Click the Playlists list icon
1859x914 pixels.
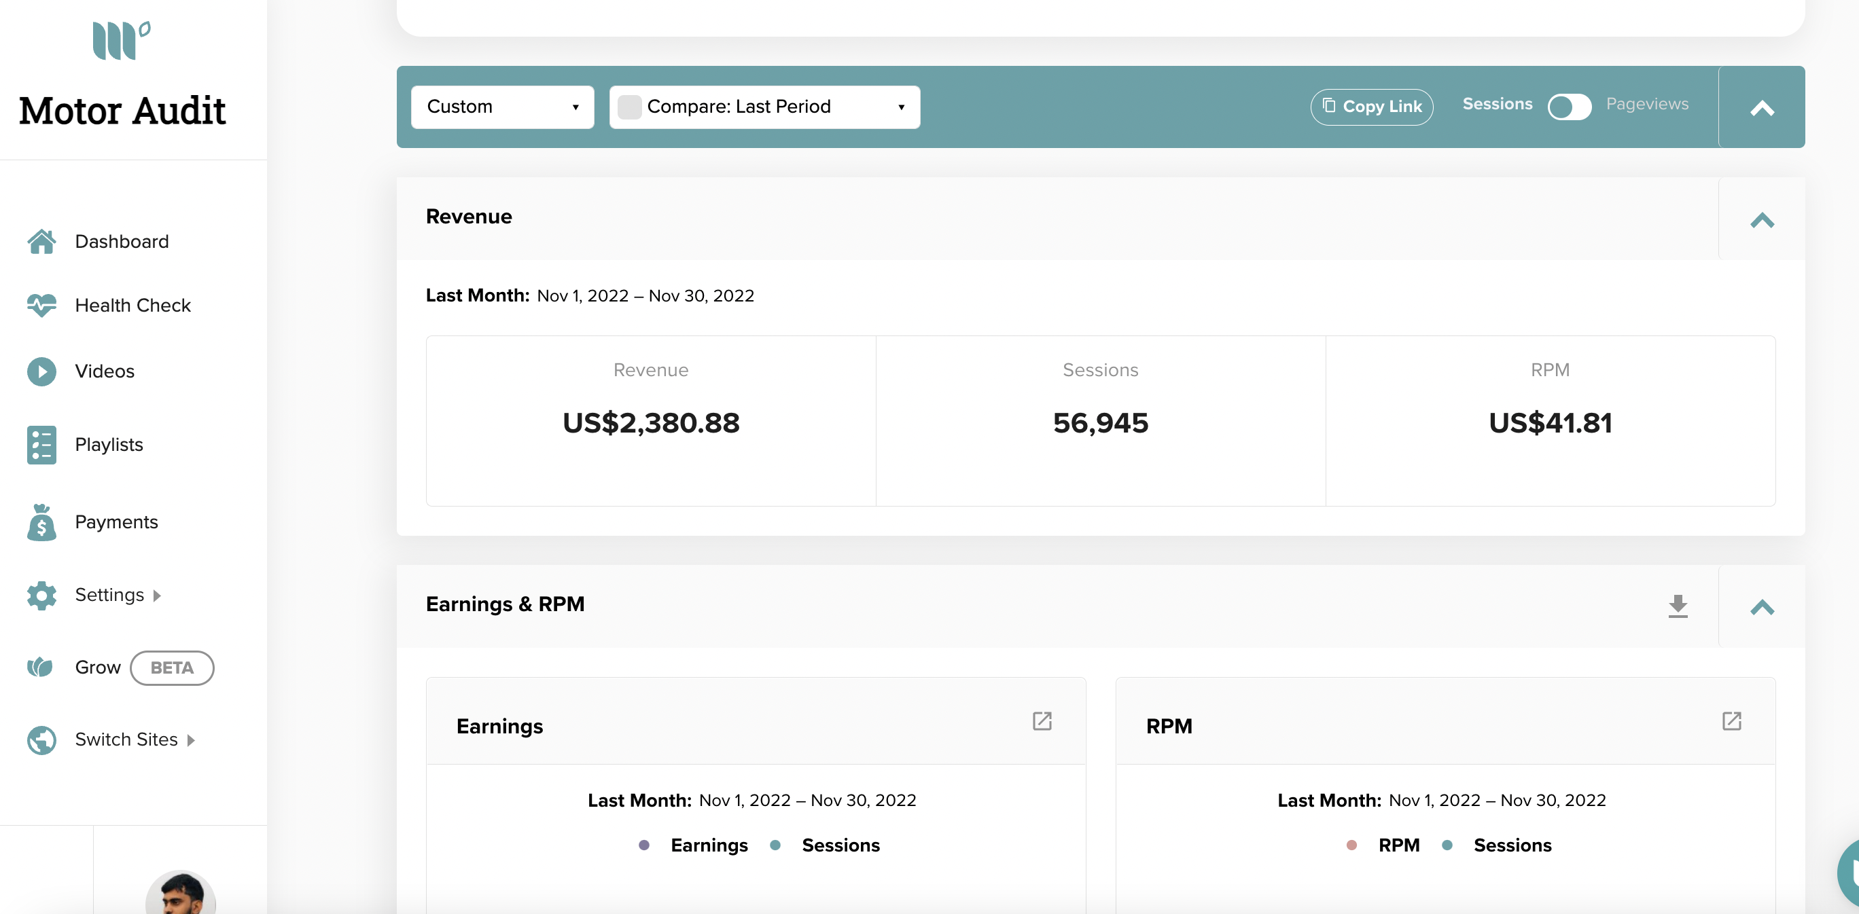point(42,444)
